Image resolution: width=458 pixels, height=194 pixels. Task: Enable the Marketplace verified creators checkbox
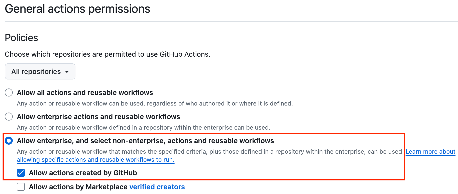21,187
